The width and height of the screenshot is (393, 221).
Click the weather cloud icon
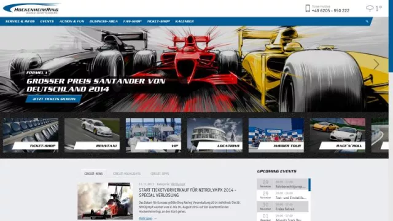[x=370, y=8]
